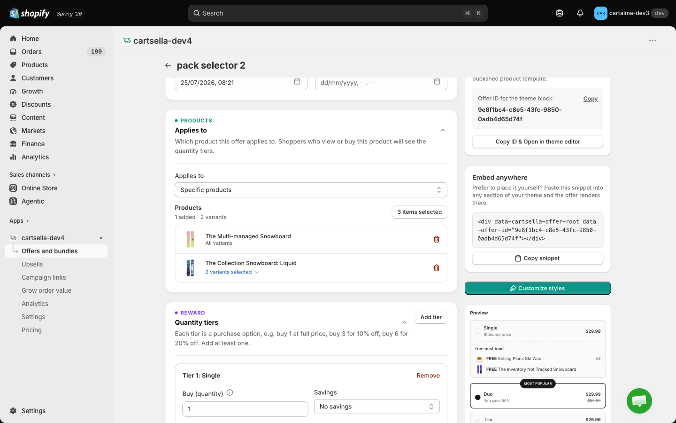Screen dimensions: 676x423
Task: Open Campaign links in app navigation
Action: [44, 277]
